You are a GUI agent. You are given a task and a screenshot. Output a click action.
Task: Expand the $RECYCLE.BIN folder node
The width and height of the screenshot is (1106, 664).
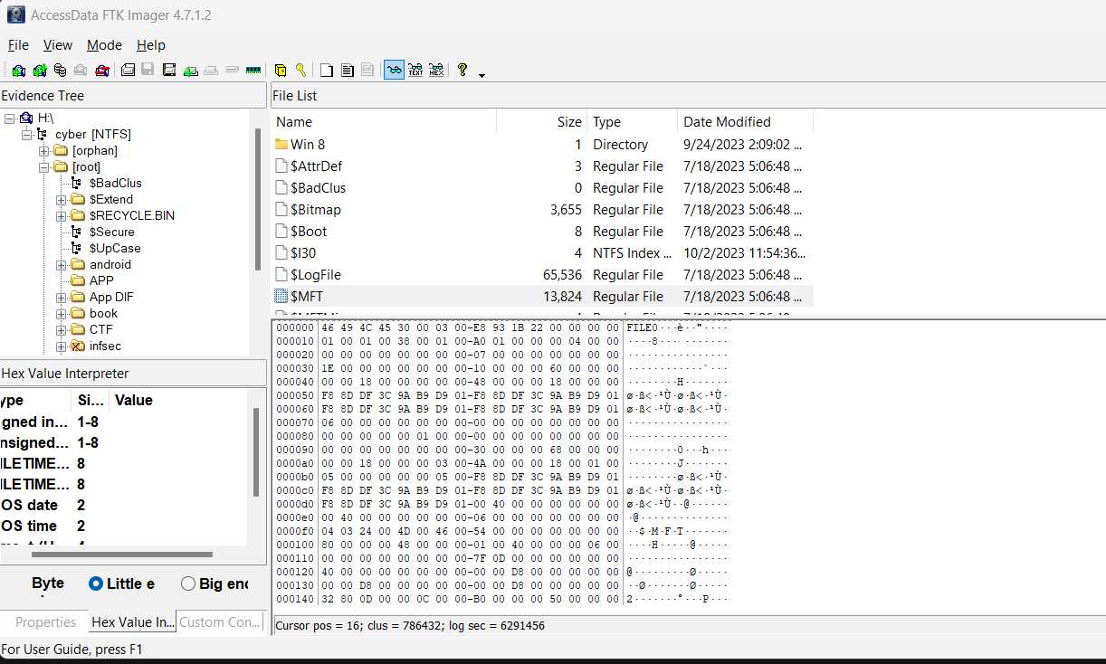(61, 215)
